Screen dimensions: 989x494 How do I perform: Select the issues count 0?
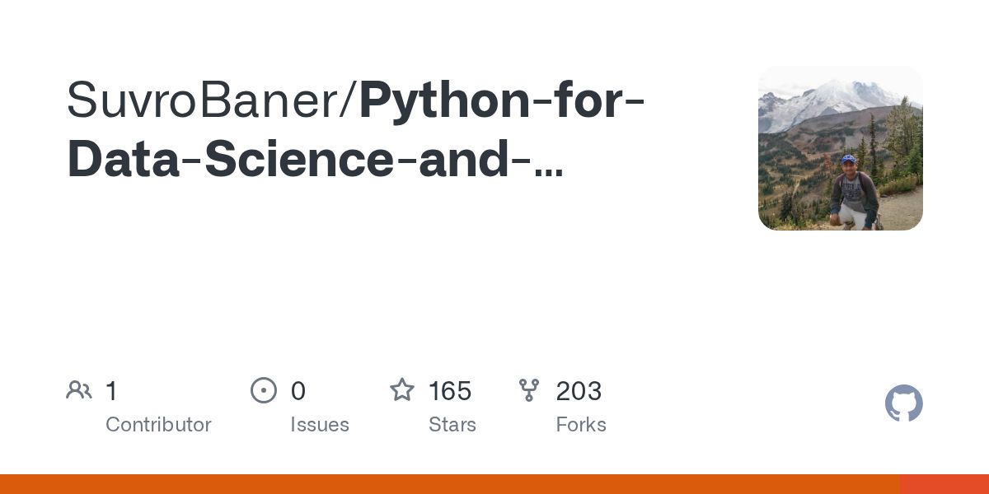[x=298, y=391]
